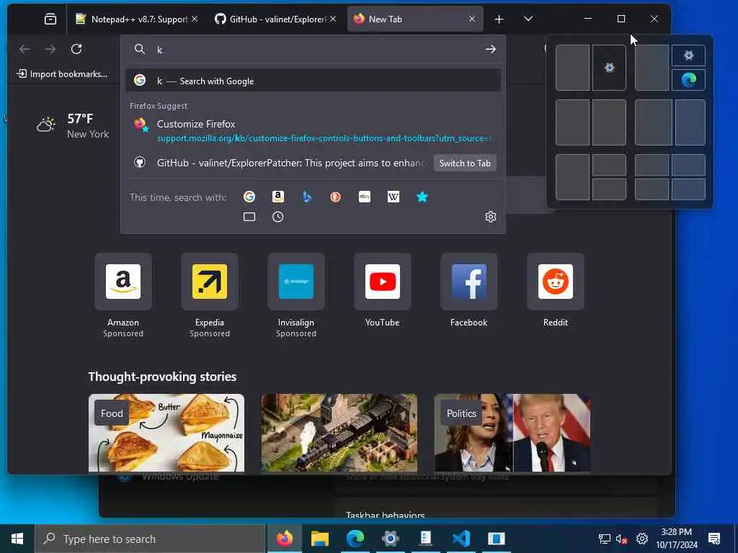Switch to GitHub valinet/ExplorerPatcher tab
The width and height of the screenshot is (738, 553).
click(x=275, y=19)
